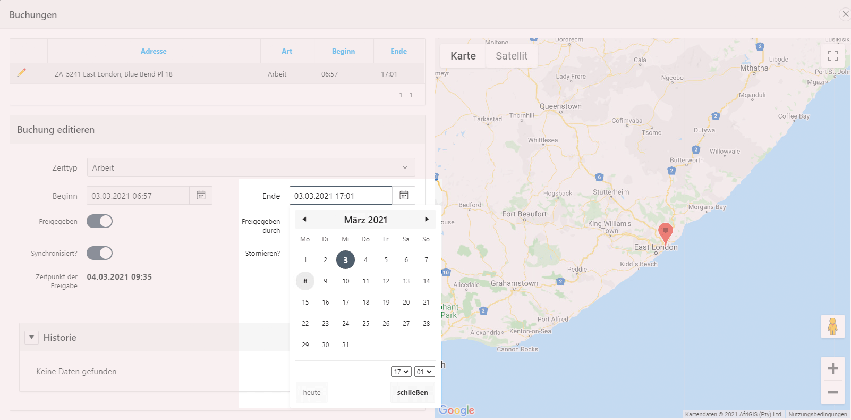Click the pencil edit icon in booking row
The image size is (851, 420).
point(21,73)
